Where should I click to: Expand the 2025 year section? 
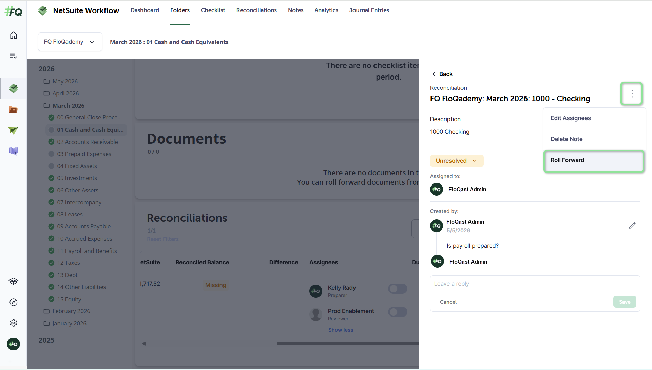(46, 340)
